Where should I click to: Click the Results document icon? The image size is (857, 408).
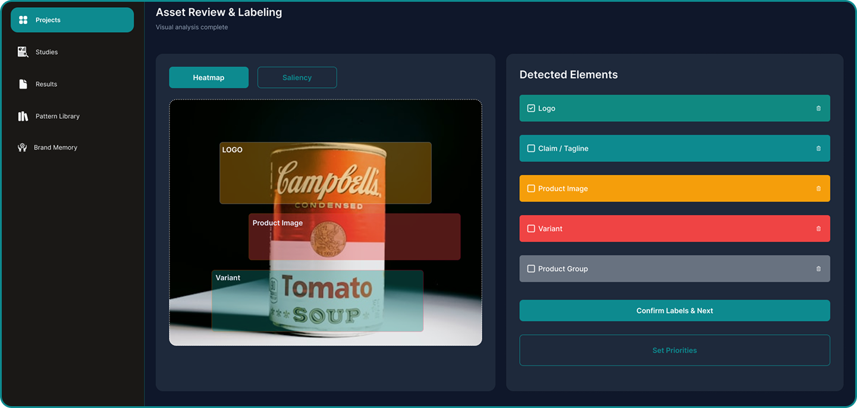pyautogui.click(x=22, y=84)
